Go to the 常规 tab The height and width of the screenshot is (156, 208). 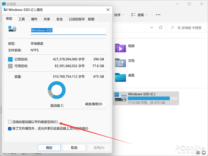click(9, 19)
